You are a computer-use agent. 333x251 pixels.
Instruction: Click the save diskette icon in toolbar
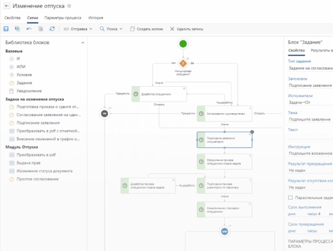click(6, 29)
